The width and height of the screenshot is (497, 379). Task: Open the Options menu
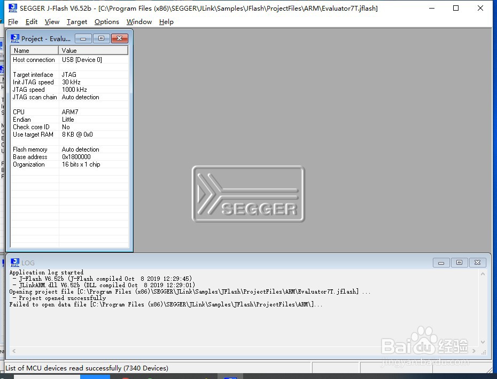(106, 22)
